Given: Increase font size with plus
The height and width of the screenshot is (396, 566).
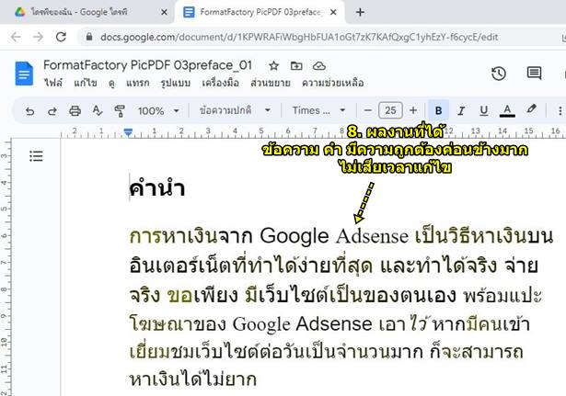Looking at the screenshot, I should (x=413, y=110).
